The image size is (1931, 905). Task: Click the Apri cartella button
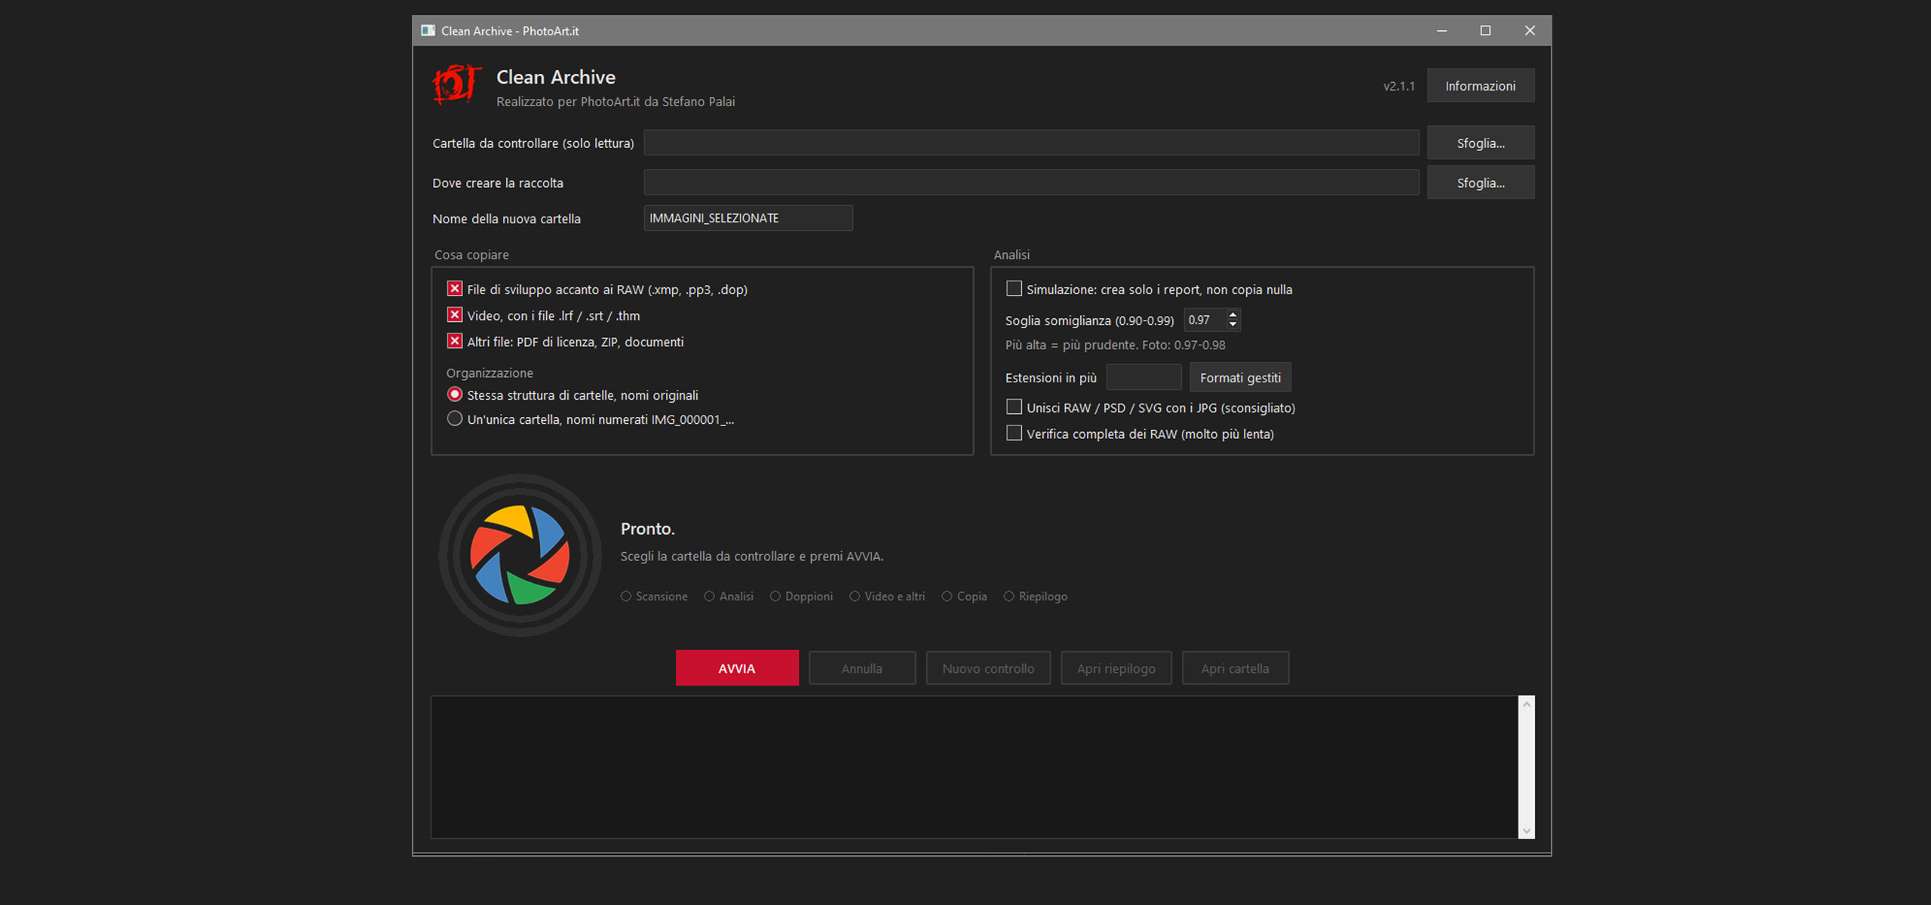[1236, 668]
